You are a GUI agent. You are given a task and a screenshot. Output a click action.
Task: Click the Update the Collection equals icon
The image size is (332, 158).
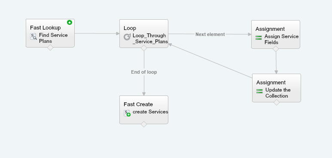point(259,91)
